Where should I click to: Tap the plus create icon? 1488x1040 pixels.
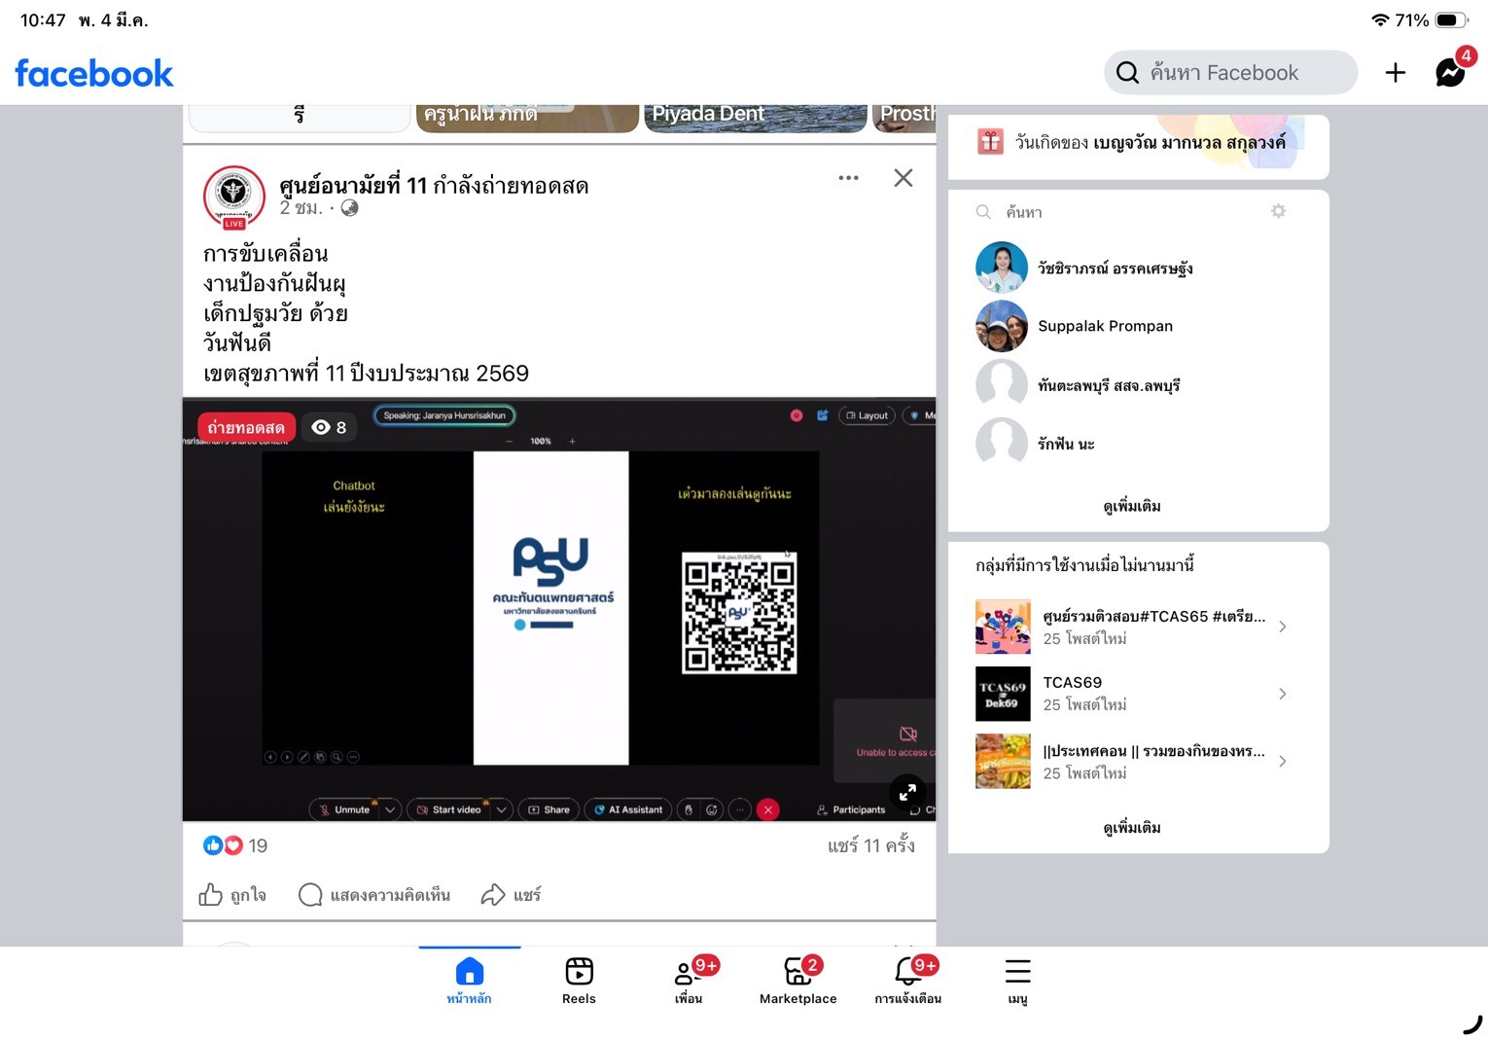tap(1395, 73)
